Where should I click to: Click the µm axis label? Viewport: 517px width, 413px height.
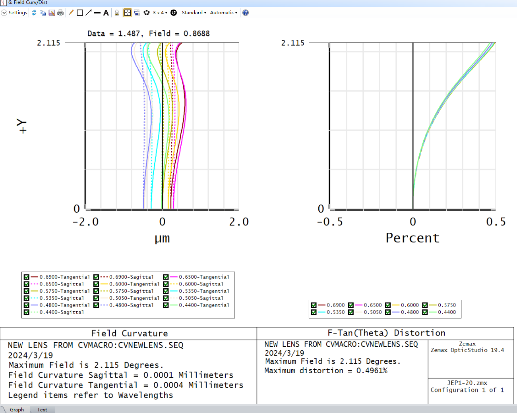(x=162, y=239)
